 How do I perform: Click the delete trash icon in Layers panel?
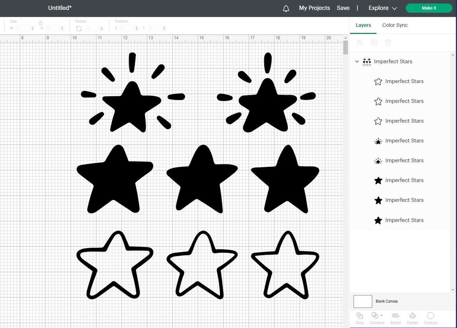388,42
